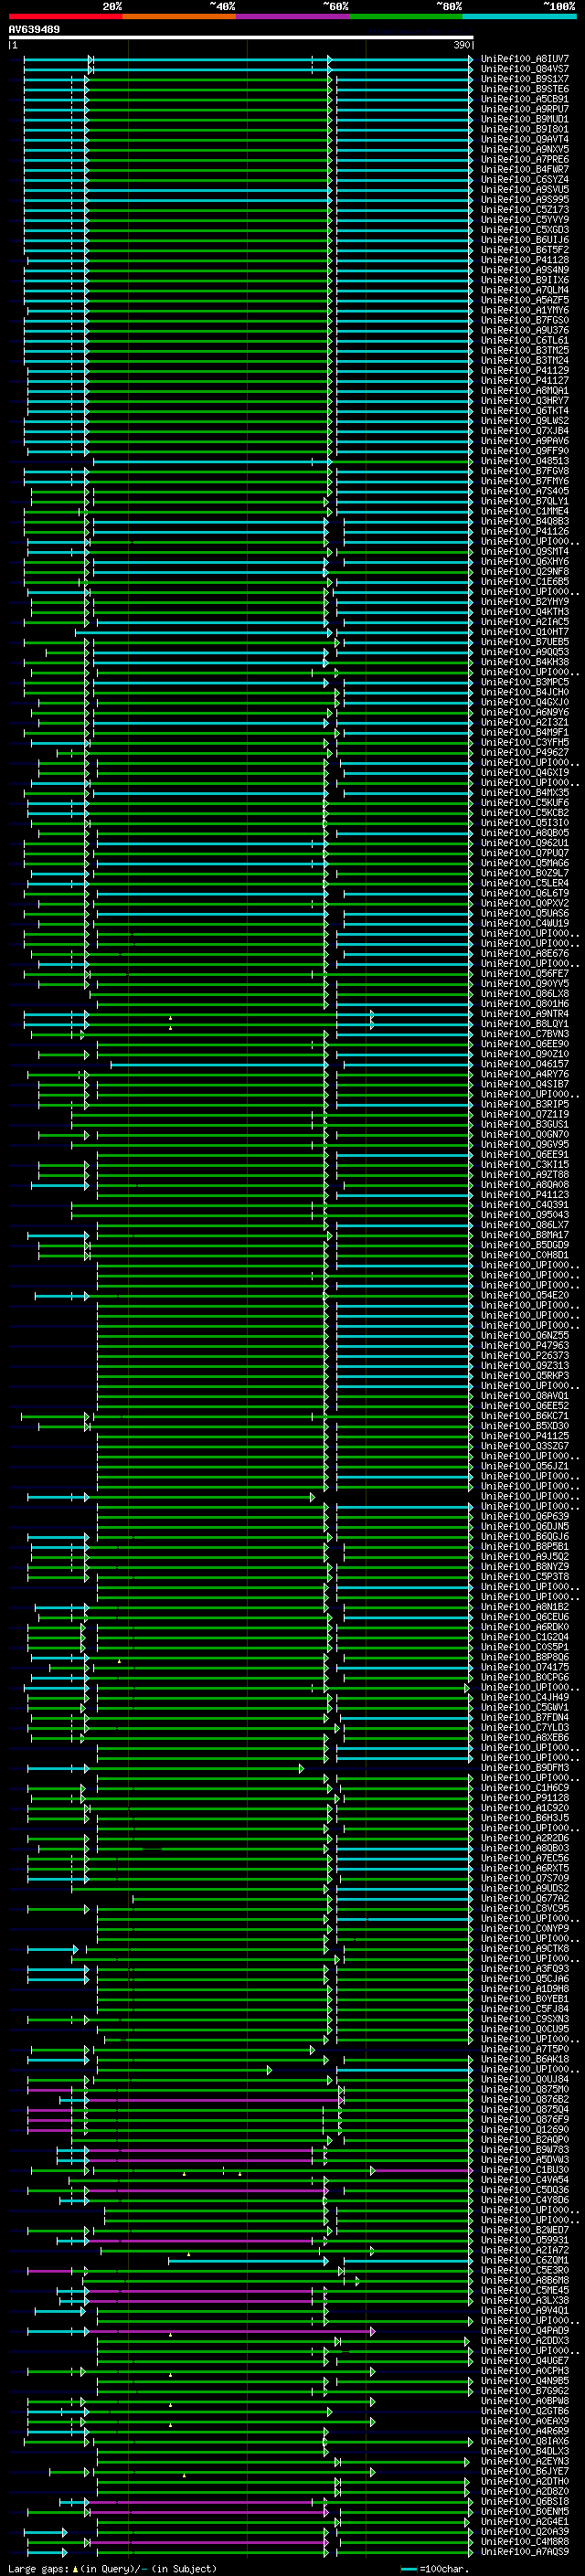Select the UniRef100_B6JYE7 label
This screenshot has width=585, height=2576.
point(525,2472)
